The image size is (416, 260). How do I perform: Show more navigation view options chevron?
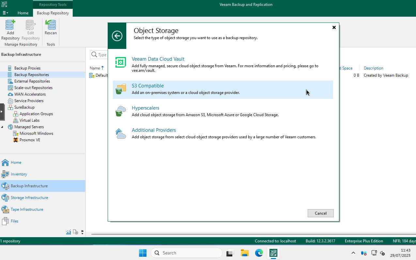82,232
